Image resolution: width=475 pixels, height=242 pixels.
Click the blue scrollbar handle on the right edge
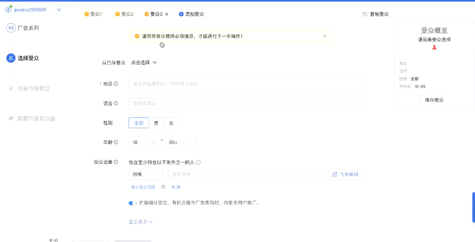click(474, 207)
